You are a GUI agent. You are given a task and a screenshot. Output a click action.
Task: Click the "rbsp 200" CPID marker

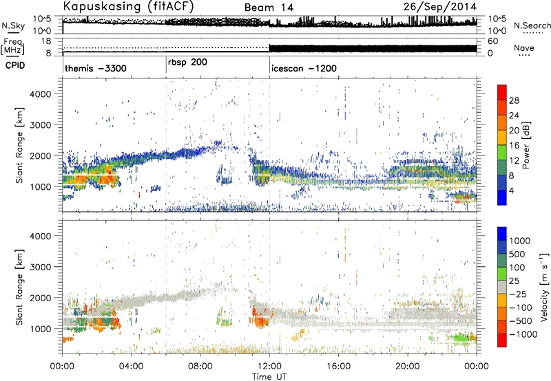[x=187, y=63]
